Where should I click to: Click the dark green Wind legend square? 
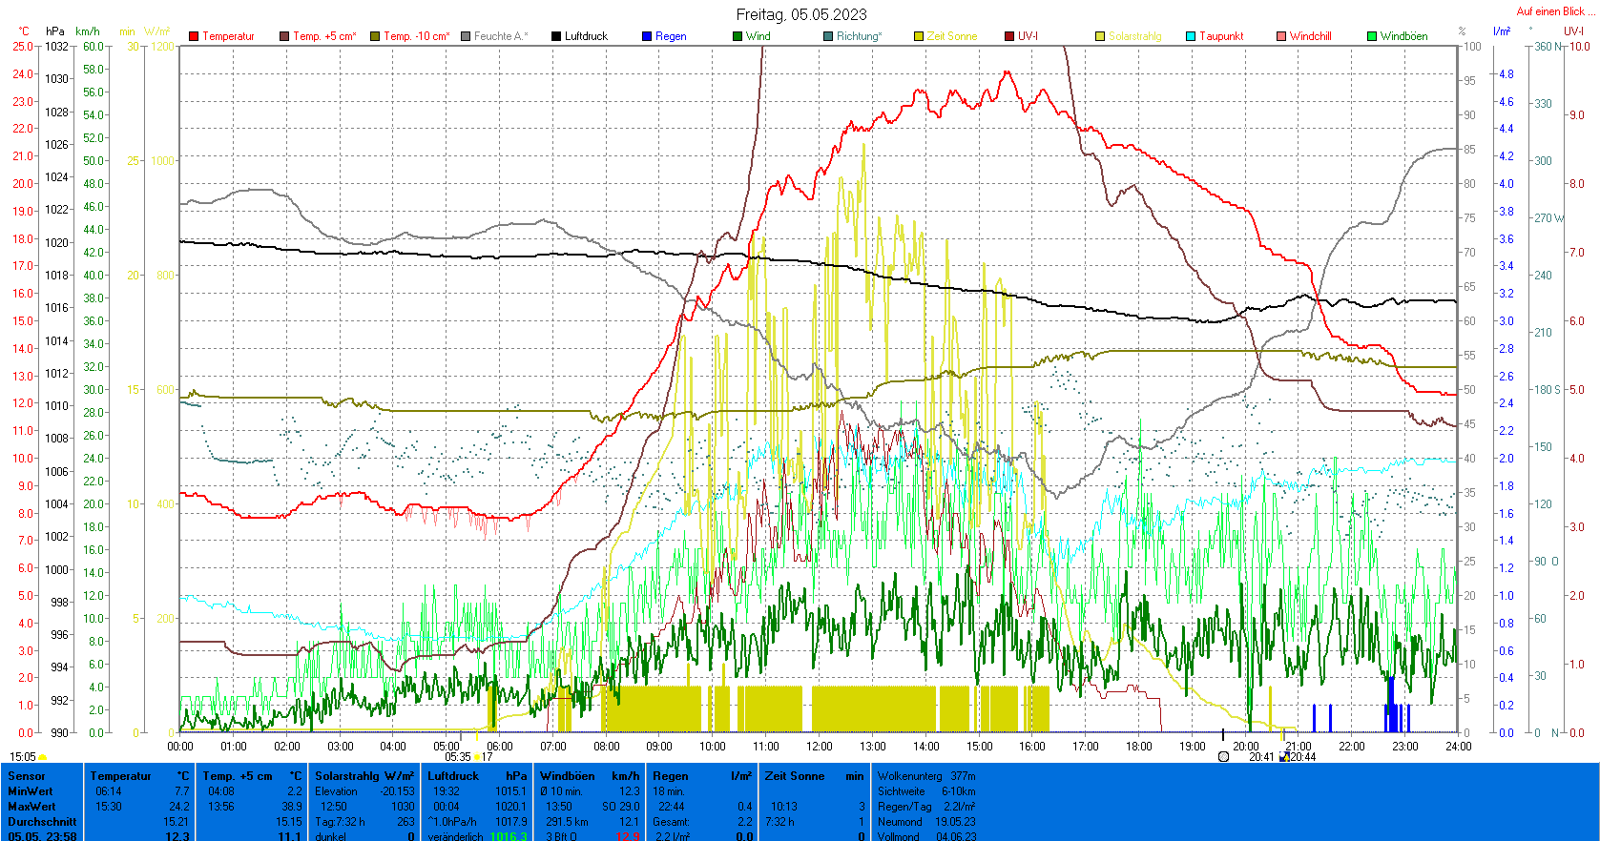pyautogui.click(x=738, y=36)
